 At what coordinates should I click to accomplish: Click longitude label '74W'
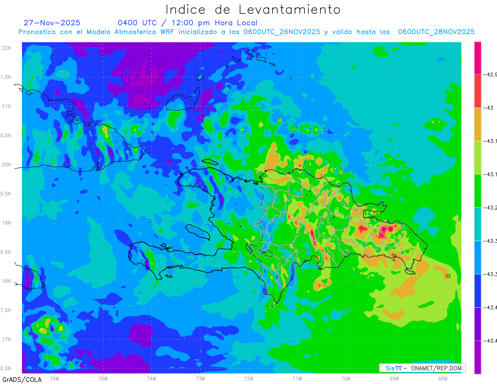(x=152, y=378)
